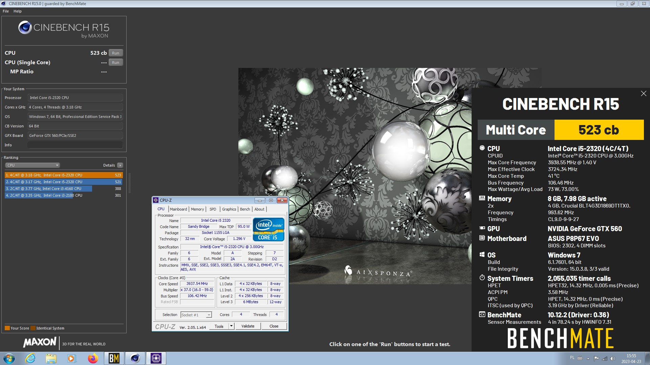This screenshot has width=650, height=365.
Task: Click the Processor field in Your System
Action: [75, 98]
